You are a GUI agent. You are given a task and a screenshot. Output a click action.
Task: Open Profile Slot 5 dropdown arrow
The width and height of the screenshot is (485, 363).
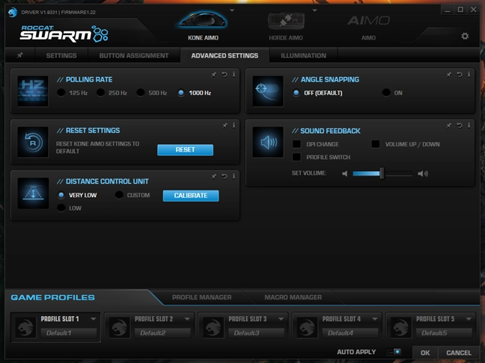point(469,319)
